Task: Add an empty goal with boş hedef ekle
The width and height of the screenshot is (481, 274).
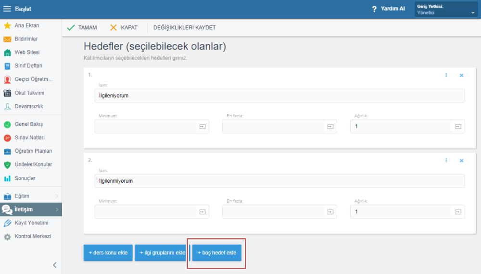Action: [217, 253]
